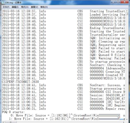Image resolution: width=130 pixels, height=123 pixels.
Task: Click the text '00000002@2015/3/16:0'
Action: pos(107,21)
